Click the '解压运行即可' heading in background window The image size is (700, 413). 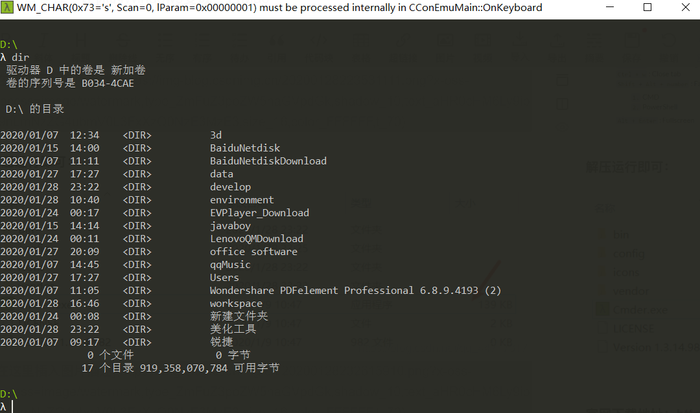click(x=627, y=167)
